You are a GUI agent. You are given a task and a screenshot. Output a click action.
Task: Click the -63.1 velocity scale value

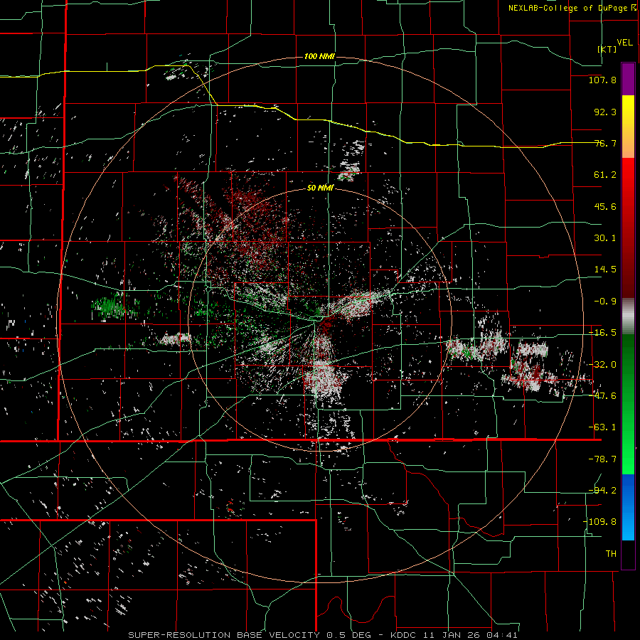point(602,427)
